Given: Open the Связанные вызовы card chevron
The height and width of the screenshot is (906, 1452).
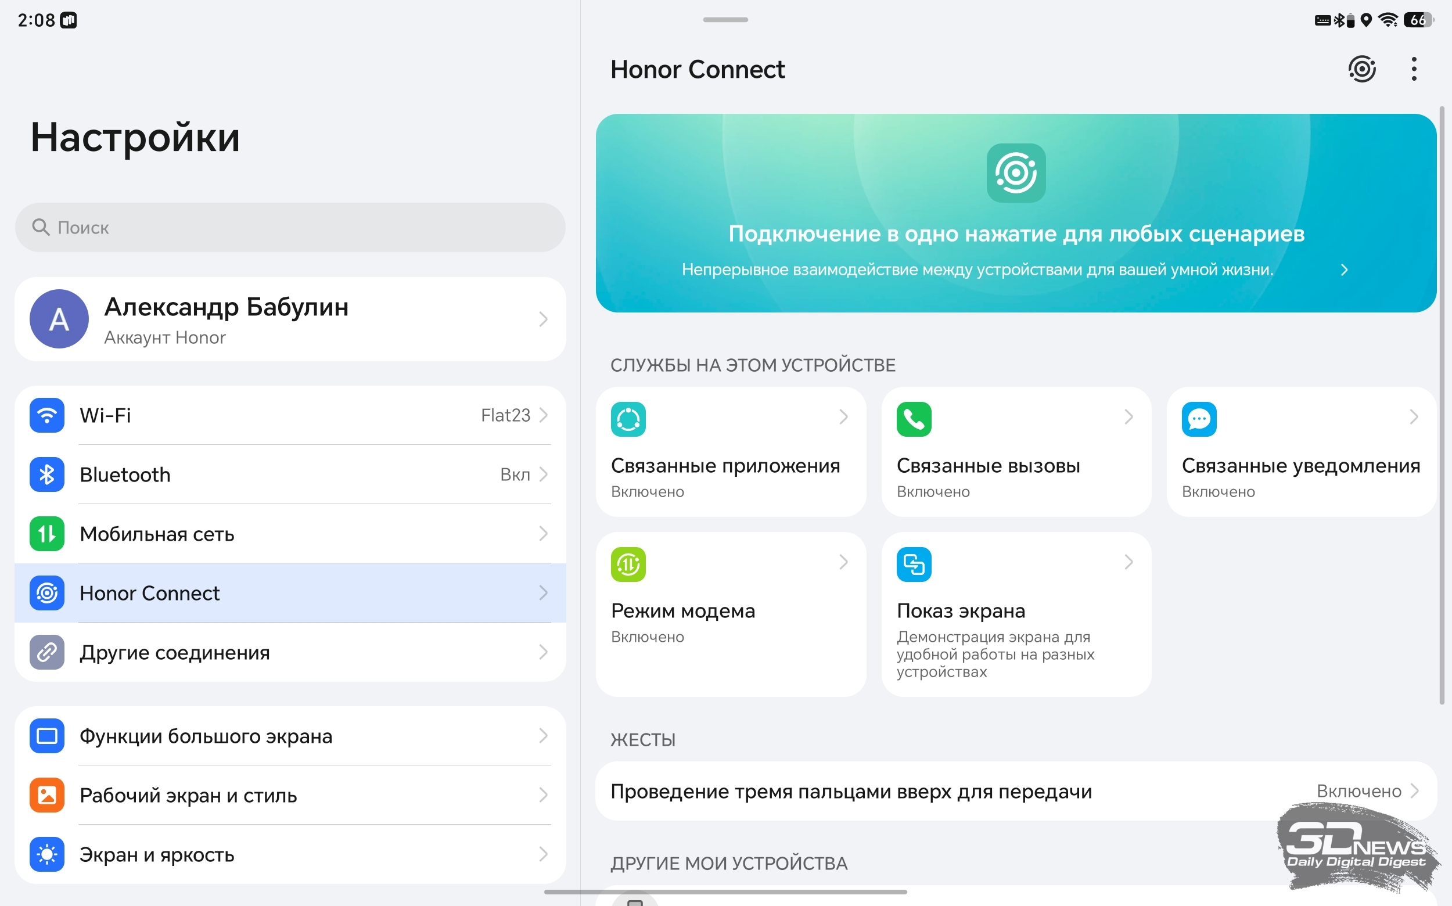Looking at the screenshot, I should click(1128, 416).
